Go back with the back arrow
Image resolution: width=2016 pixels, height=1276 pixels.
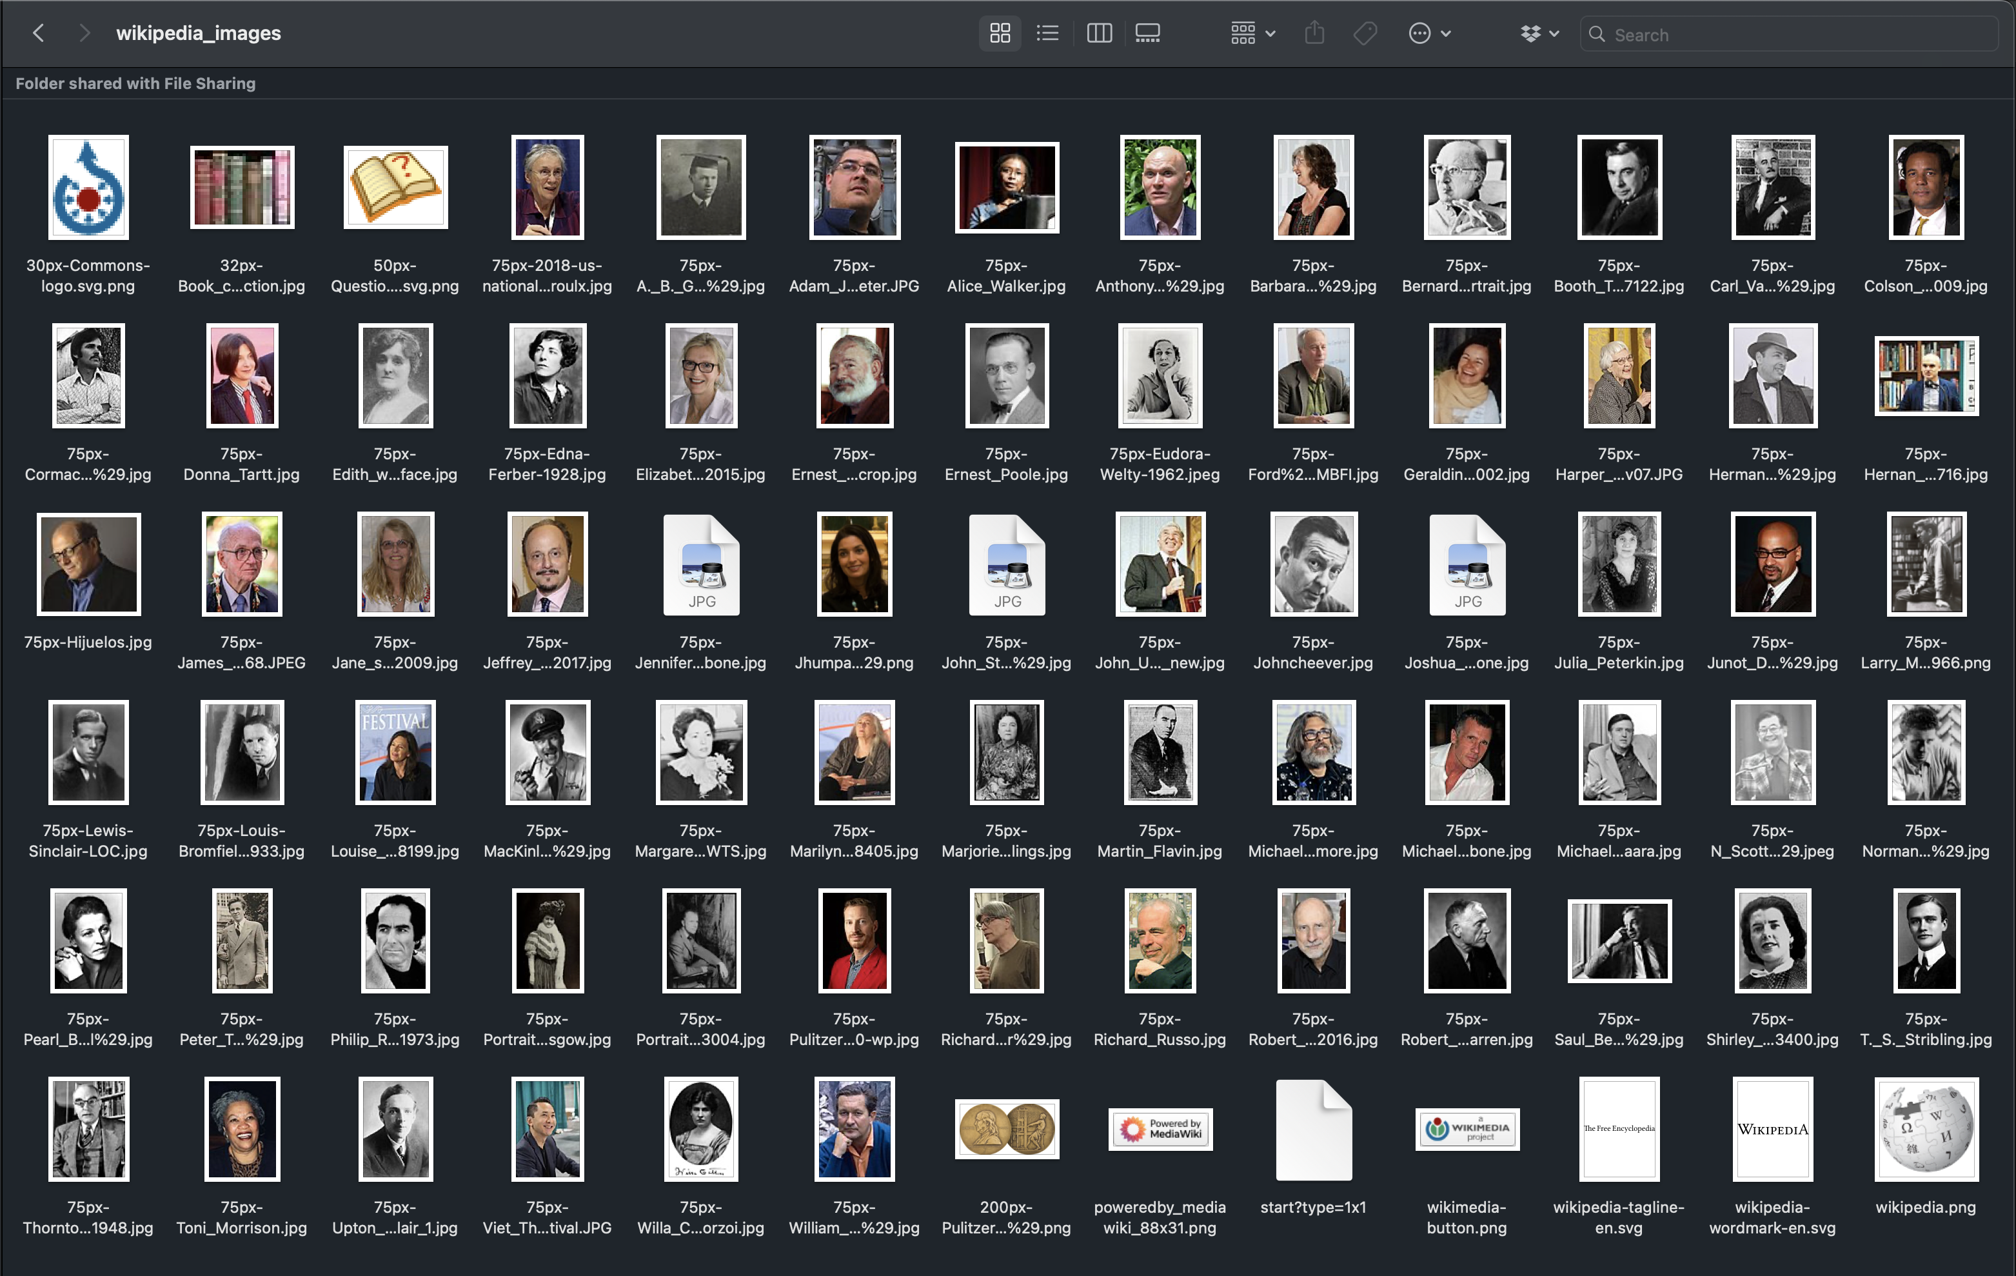[x=39, y=34]
